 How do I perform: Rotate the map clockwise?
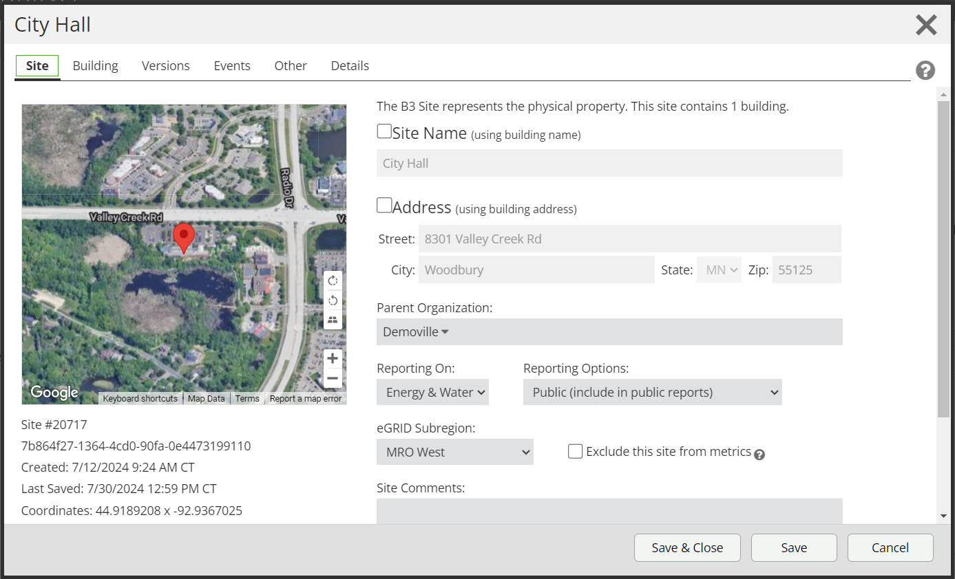[333, 281]
